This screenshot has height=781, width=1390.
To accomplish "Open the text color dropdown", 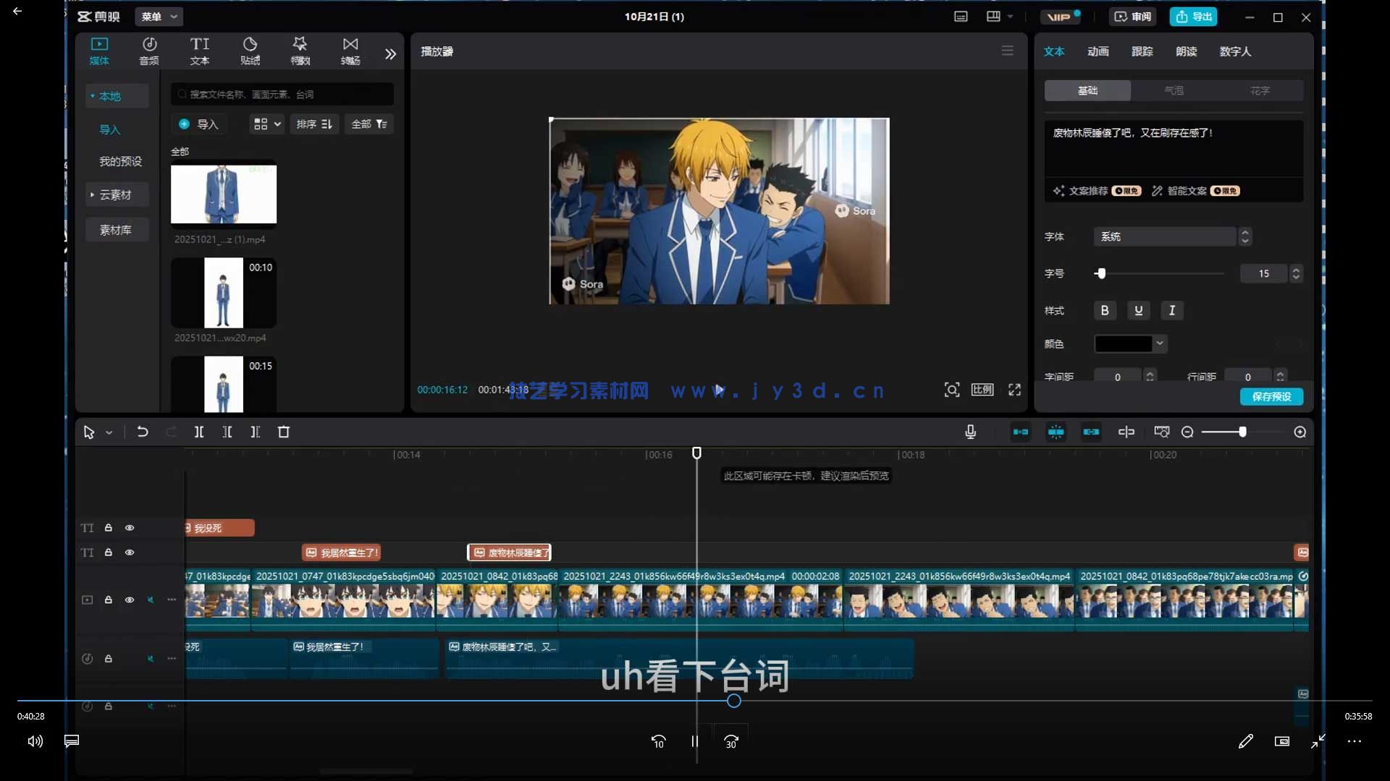I will point(1160,343).
